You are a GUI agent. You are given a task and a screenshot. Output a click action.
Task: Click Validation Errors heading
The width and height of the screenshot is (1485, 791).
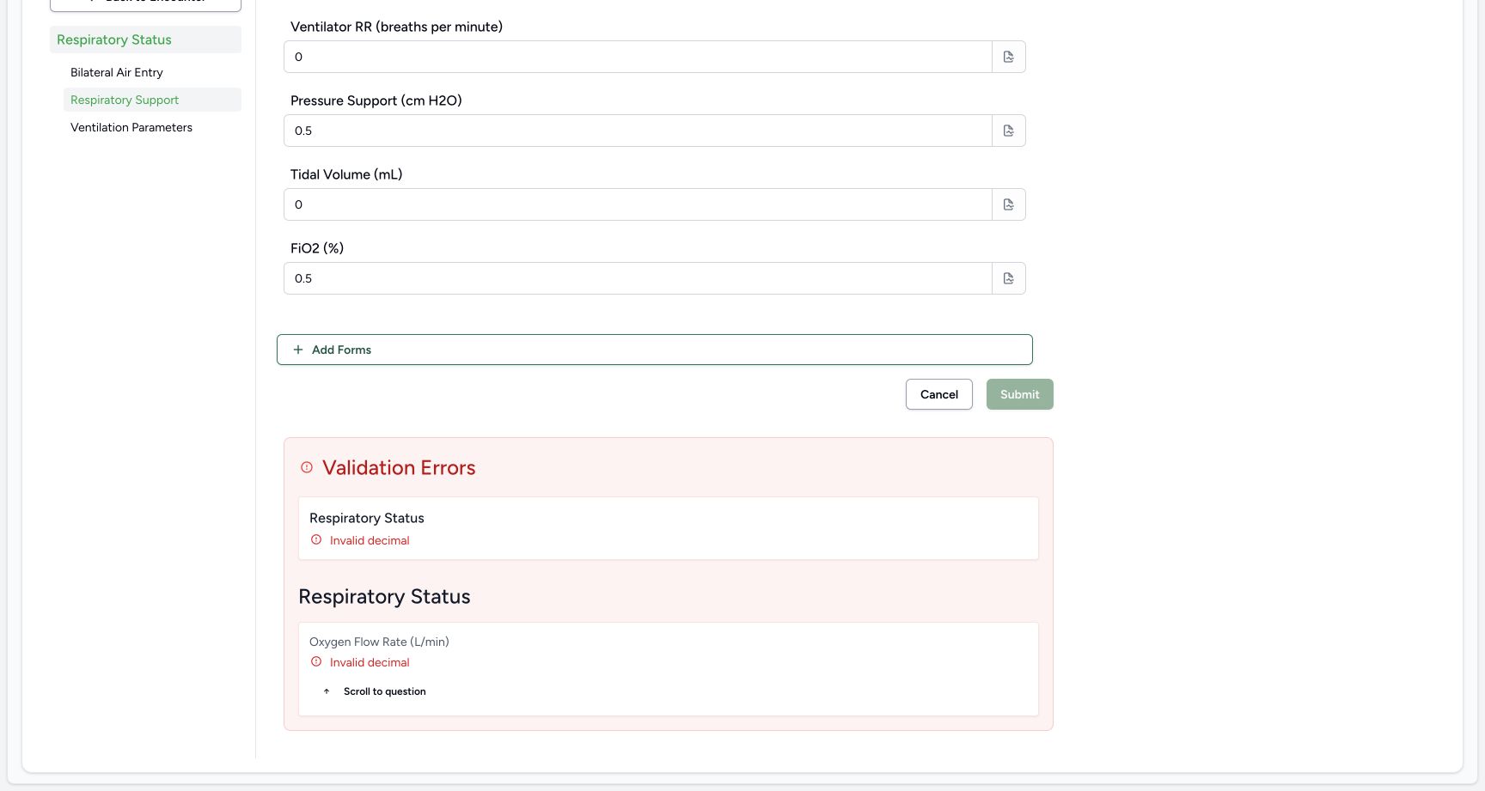coord(399,468)
